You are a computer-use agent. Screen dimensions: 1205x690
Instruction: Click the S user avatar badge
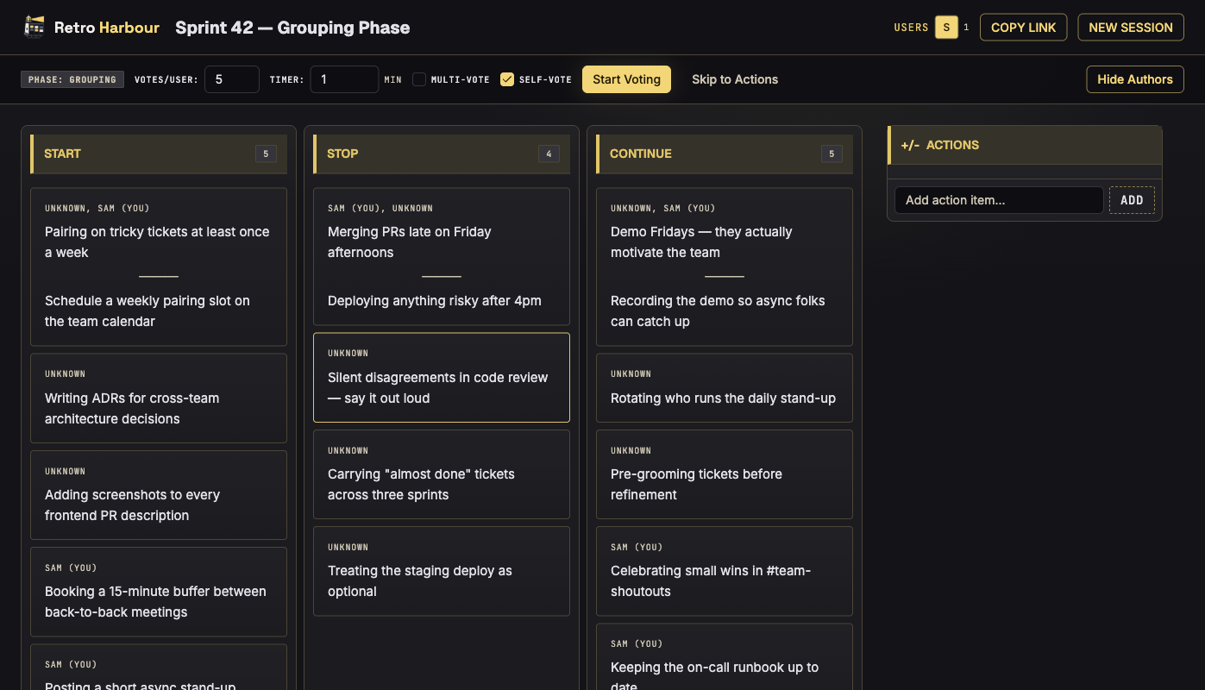(946, 28)
